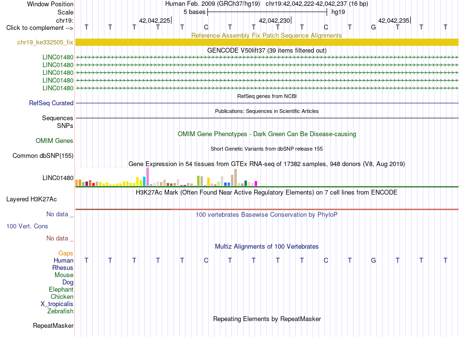The height and width of the screenshot is (337, 459).
Task: Open 100 vertebrates Basewise Conservation by PhyloP
Action: point(267,214)
